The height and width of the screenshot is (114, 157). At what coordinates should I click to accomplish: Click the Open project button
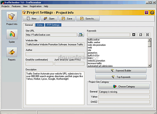[49, 19]
